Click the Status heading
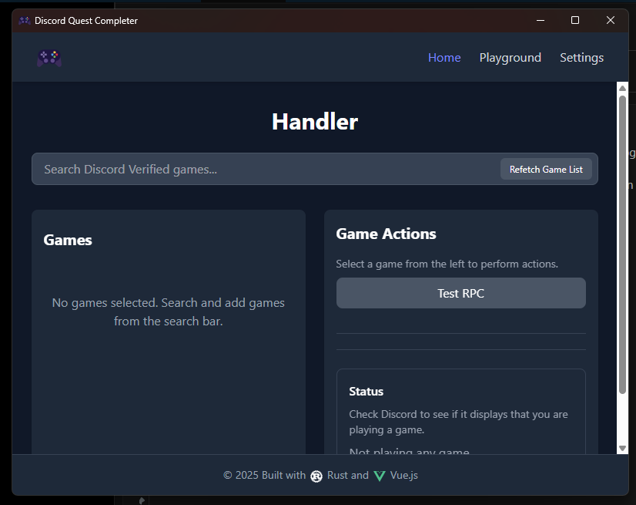The height and width of the screenshot is (505, 636). tap(366, 391)
